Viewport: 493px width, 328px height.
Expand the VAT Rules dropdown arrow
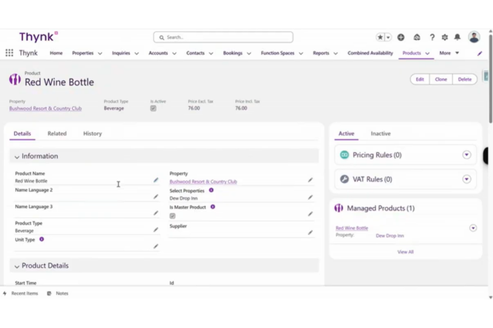tap(467, 179)
